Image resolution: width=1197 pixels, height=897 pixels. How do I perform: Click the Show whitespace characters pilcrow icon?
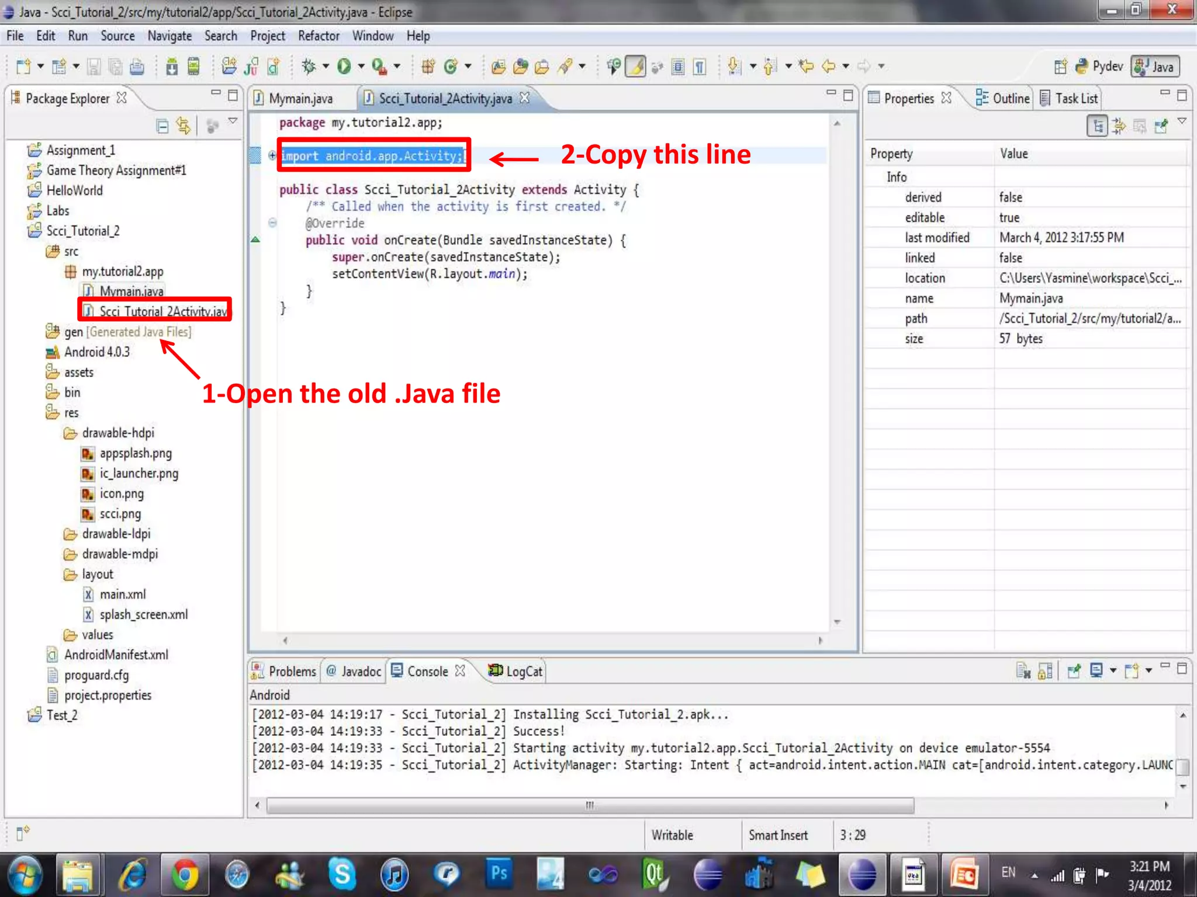(x=700, y=67)
